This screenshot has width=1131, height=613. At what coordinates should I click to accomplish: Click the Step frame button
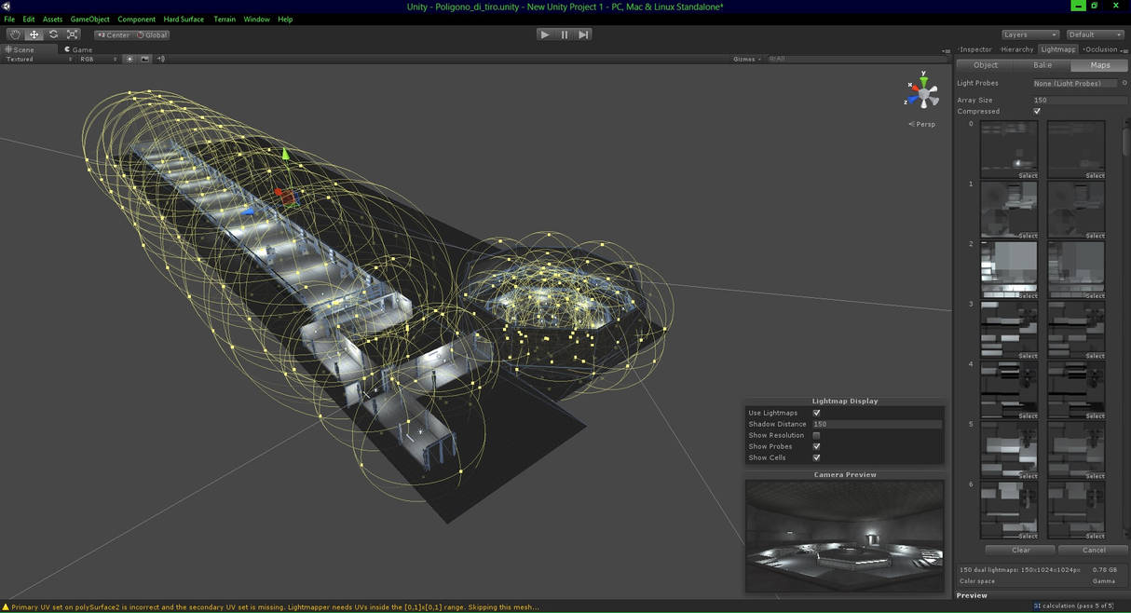[583, 34]
